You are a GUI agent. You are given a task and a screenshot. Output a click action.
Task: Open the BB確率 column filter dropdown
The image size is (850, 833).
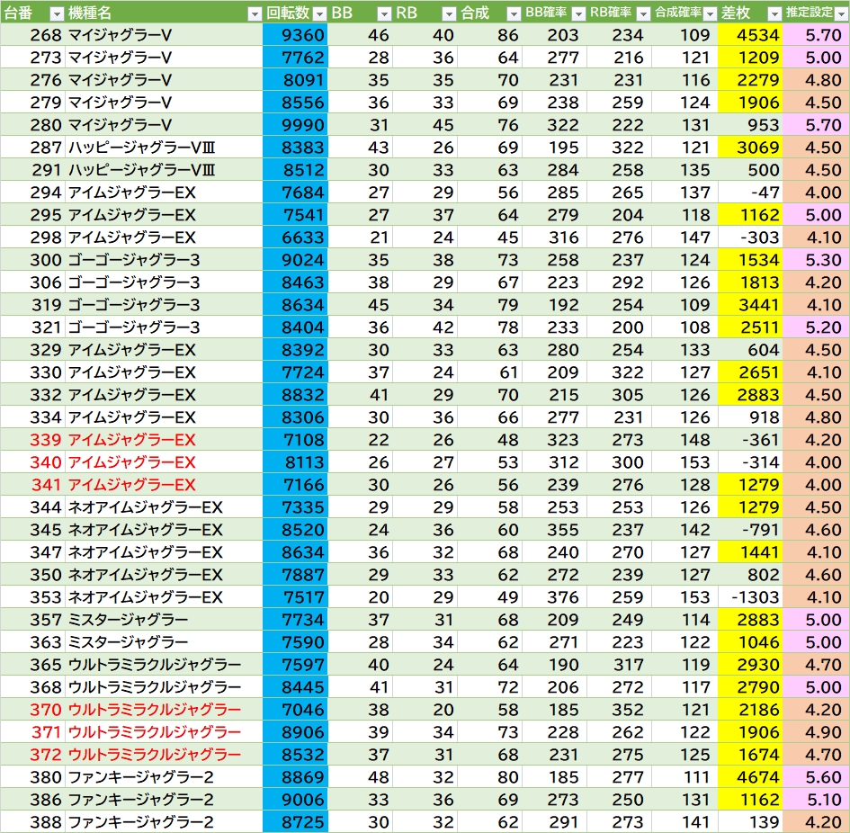coord(578,14)
